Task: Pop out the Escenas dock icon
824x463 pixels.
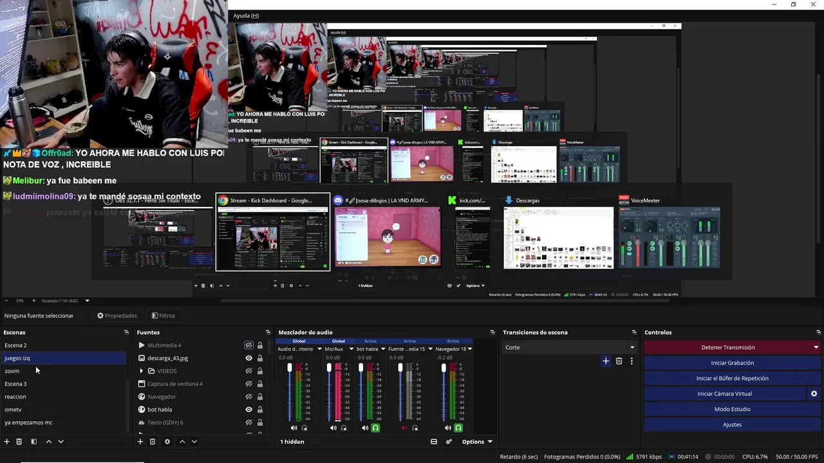Action: pyautogui.click(x=126, y=332)
